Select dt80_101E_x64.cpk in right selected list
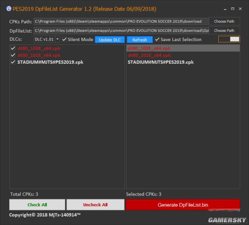The image size is (249, 225). (x=183, y=55)
